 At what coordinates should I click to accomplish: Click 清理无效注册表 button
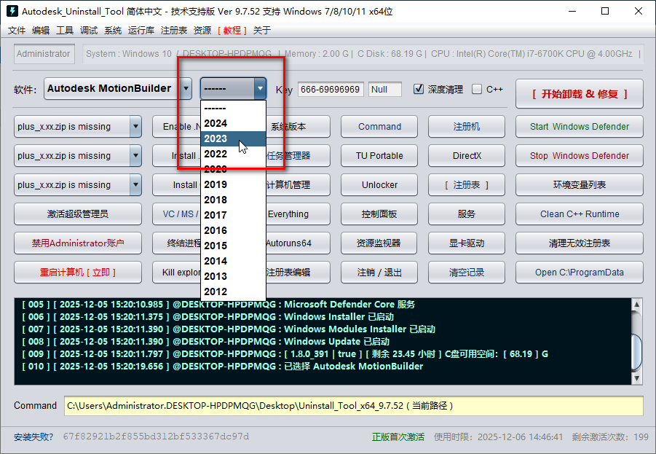click(x=580, y=243)
